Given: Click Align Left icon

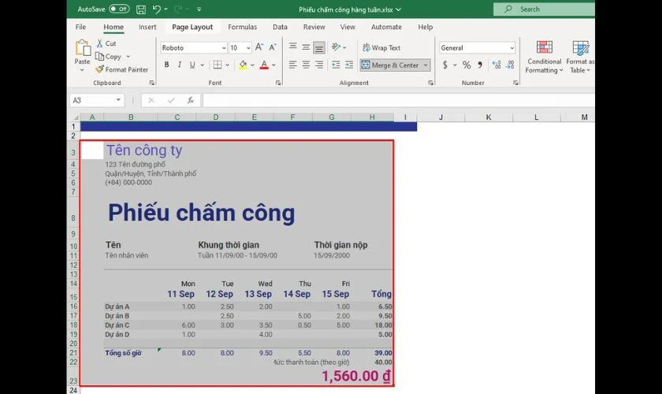Looking at the screenshot, I should point(293,65).
